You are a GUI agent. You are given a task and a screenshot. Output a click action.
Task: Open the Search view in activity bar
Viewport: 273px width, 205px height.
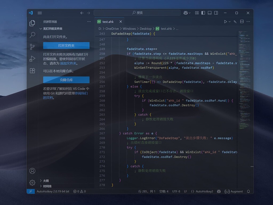(x=32, y=35)
